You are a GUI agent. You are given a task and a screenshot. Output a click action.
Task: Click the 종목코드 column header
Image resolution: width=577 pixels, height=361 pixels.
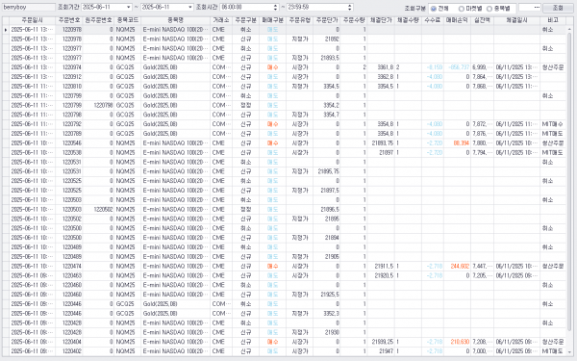(x=127, y=20)
